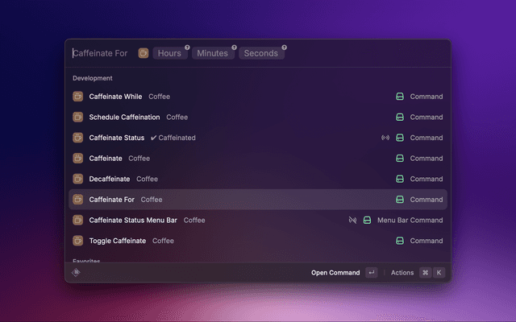
Task: Click the muted icon on Status Menu Bar row
Action: point(352,220)
